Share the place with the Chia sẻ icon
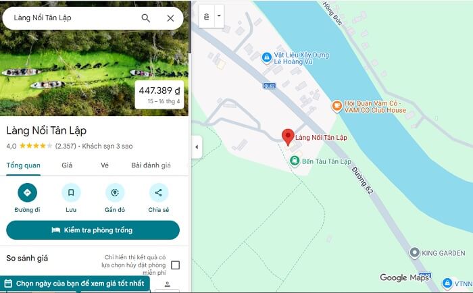 pyautogui.click(x=159, y=192)
